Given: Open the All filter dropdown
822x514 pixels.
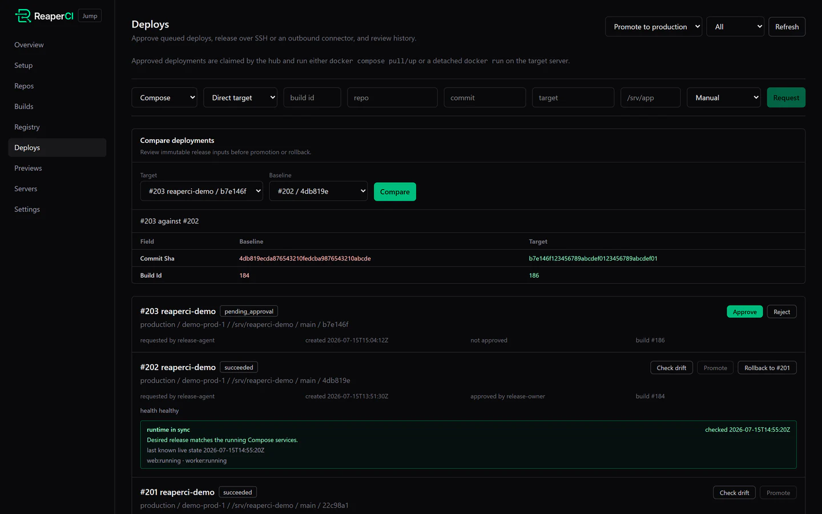Looking at the screenshot, I should click(735, 27).
